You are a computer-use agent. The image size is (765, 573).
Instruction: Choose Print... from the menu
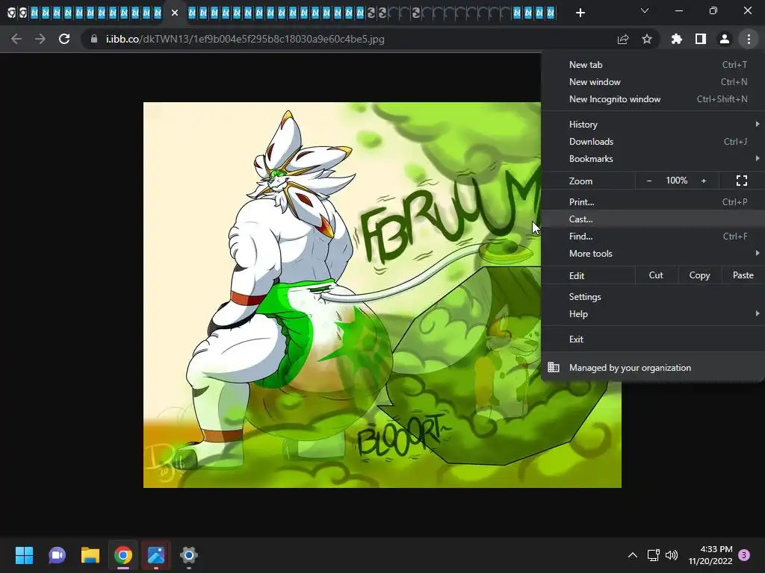653,201
